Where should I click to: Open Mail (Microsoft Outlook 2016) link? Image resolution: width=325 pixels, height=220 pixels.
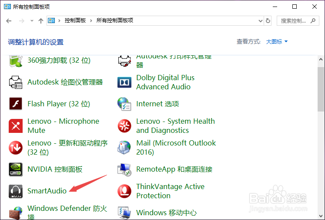(176, 148)
